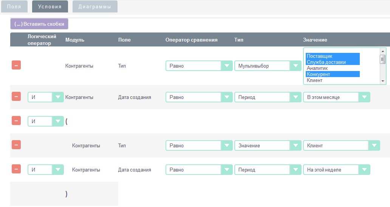Select the Условия tab

(50, 7)
